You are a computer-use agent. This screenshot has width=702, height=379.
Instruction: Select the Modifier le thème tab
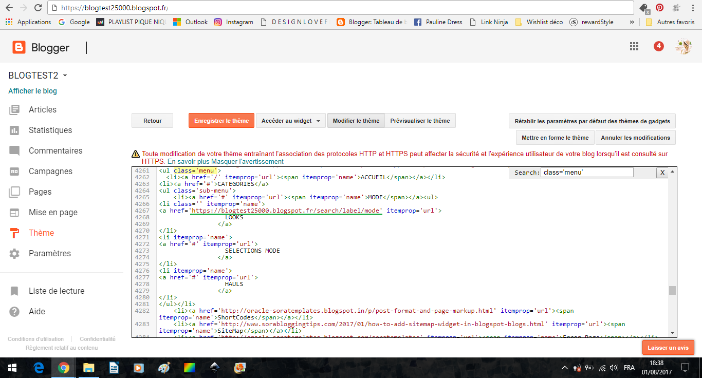(x=356, y=121)
